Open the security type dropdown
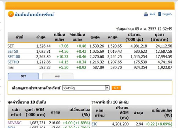The height and width of the screenshot is (128, 178). coord(86,88)
